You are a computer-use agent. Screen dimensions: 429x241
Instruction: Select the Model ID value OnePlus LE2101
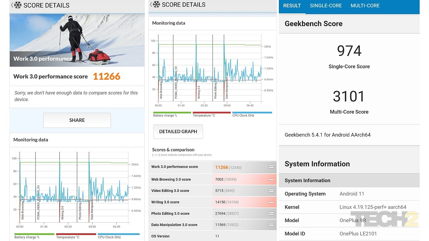point(359,234)
